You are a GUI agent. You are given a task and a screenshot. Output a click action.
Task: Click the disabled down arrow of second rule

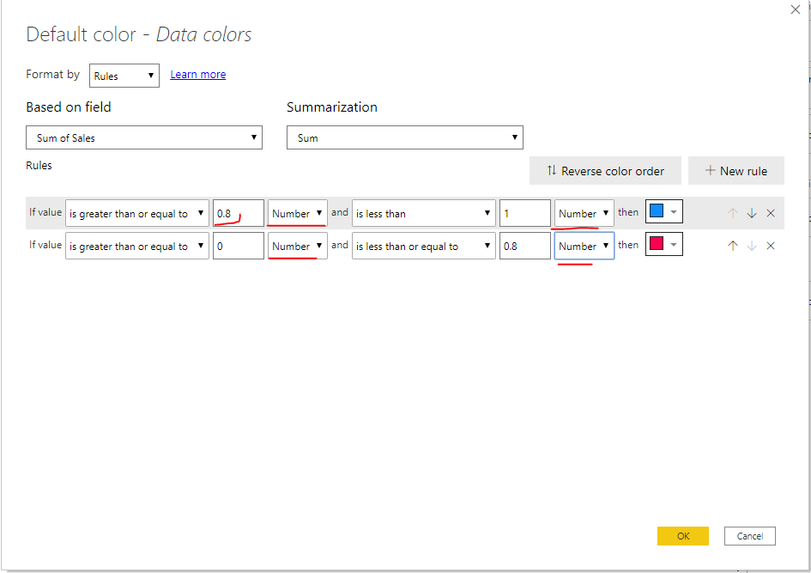pyautogui.click(x=752, y=246)
